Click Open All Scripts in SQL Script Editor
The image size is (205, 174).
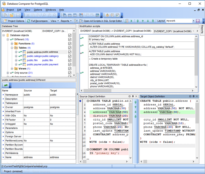[x=101, y=21]
